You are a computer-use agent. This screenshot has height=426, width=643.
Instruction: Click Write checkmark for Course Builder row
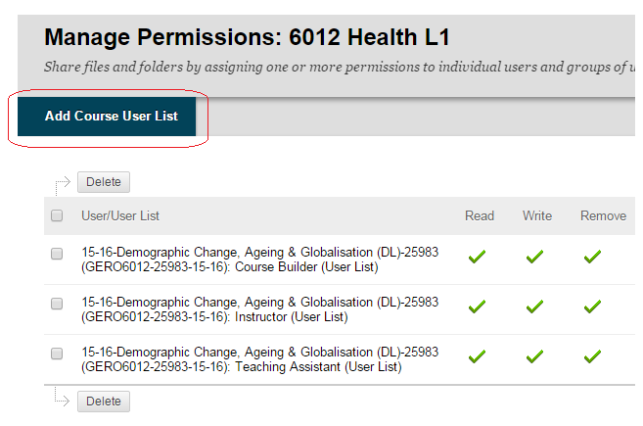[x=534, y=258]
